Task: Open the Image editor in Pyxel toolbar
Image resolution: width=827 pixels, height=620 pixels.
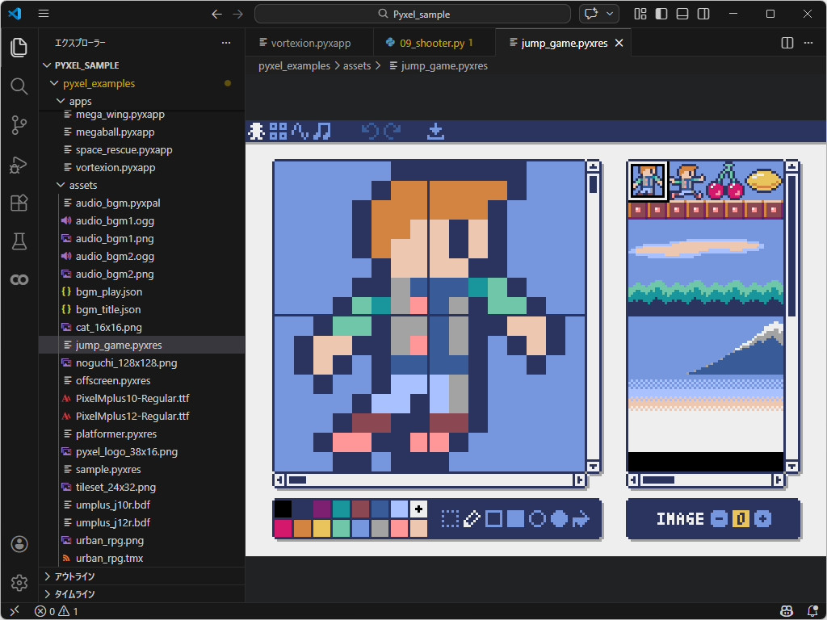Action: coord(256,131)
